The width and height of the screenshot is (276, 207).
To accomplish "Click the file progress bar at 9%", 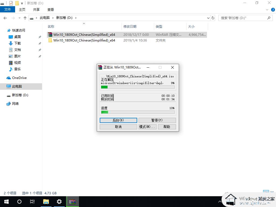I will [138, 87].
